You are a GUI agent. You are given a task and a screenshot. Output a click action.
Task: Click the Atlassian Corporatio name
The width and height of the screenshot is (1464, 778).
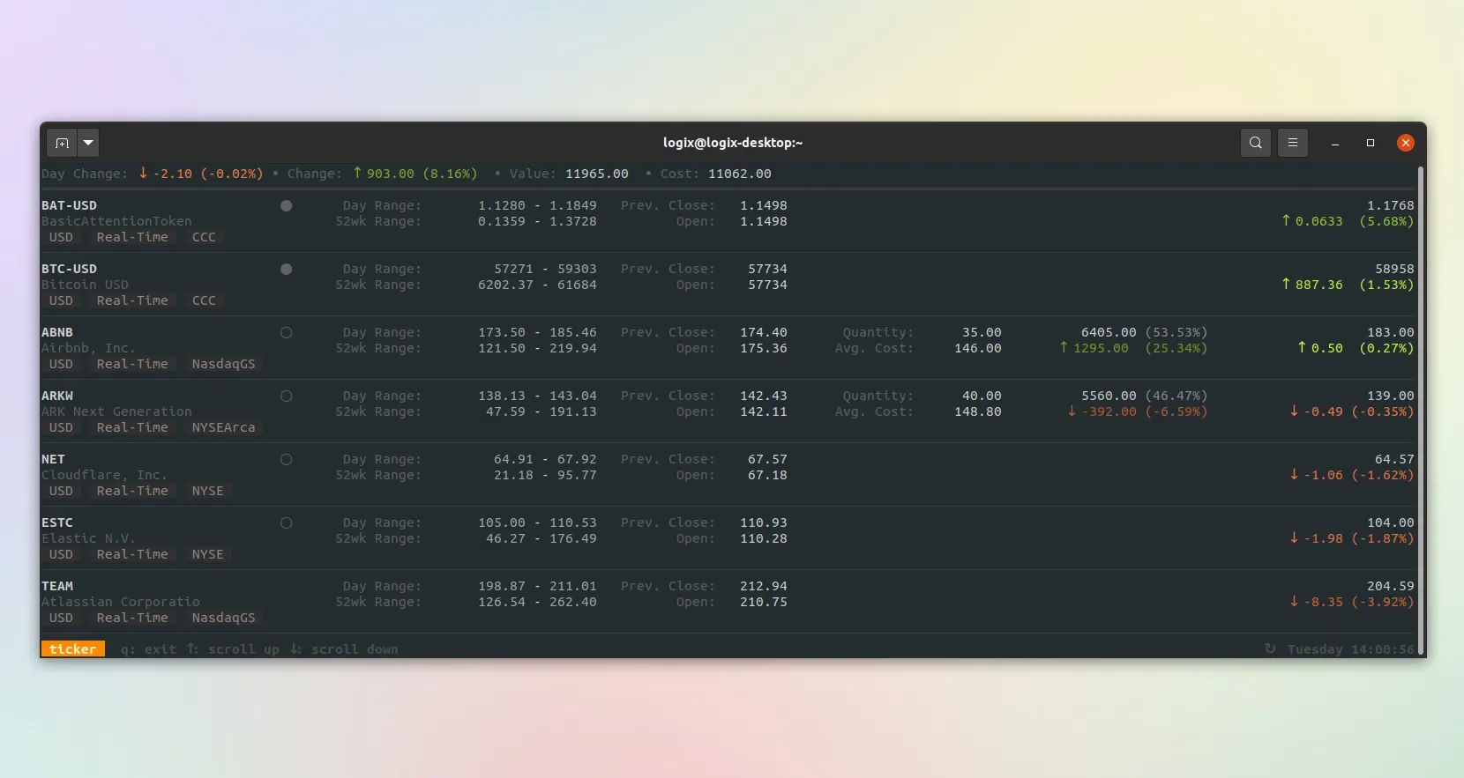(121, 603)
